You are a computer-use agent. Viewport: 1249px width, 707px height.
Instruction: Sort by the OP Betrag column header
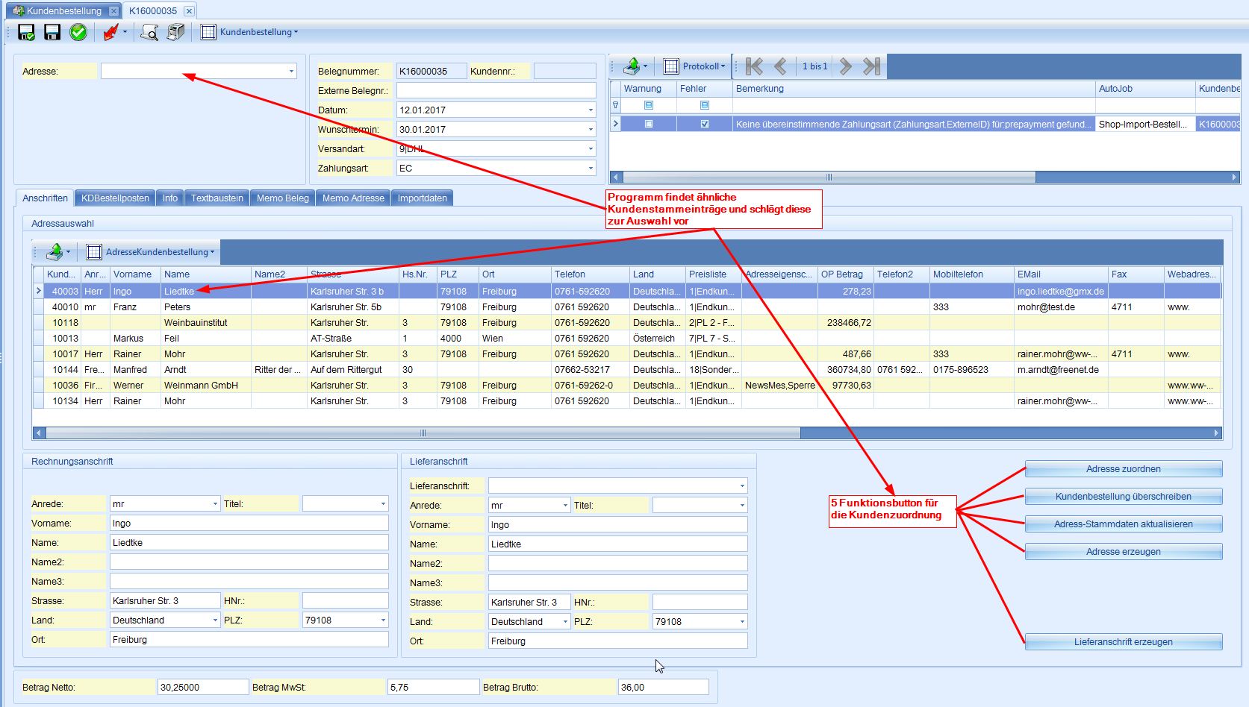tap(846, 274)
